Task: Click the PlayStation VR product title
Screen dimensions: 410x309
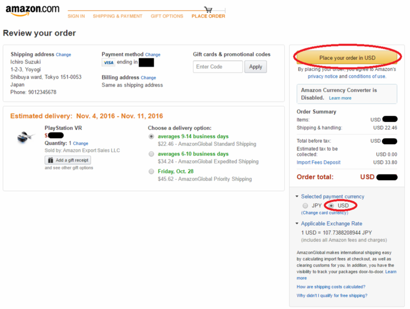Action: [x=63, y=128]
